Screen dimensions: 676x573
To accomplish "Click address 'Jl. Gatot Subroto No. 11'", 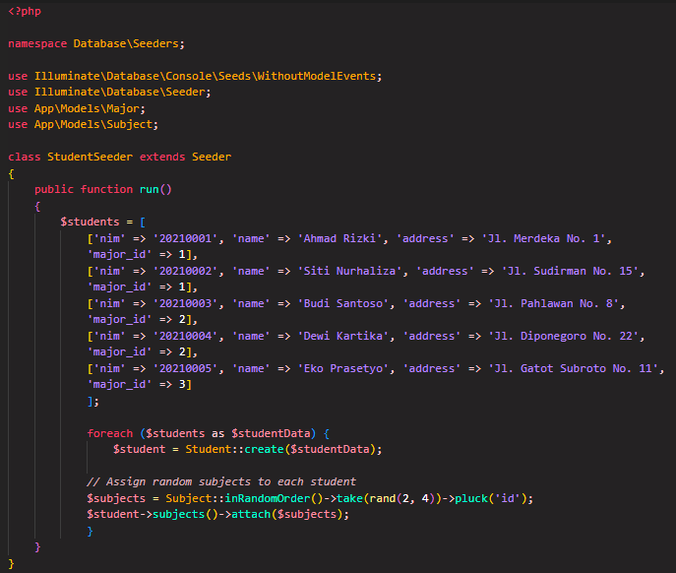I will click(574, 368).
